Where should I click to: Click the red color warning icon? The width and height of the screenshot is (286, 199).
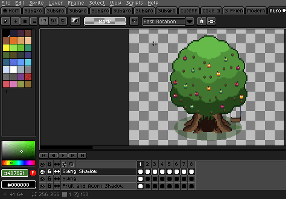click(x=33, y=173)
